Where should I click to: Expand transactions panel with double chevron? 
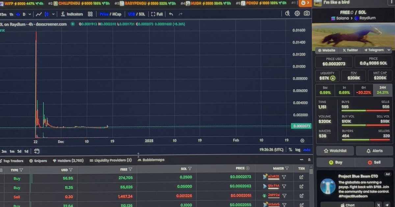click(309, 160)
